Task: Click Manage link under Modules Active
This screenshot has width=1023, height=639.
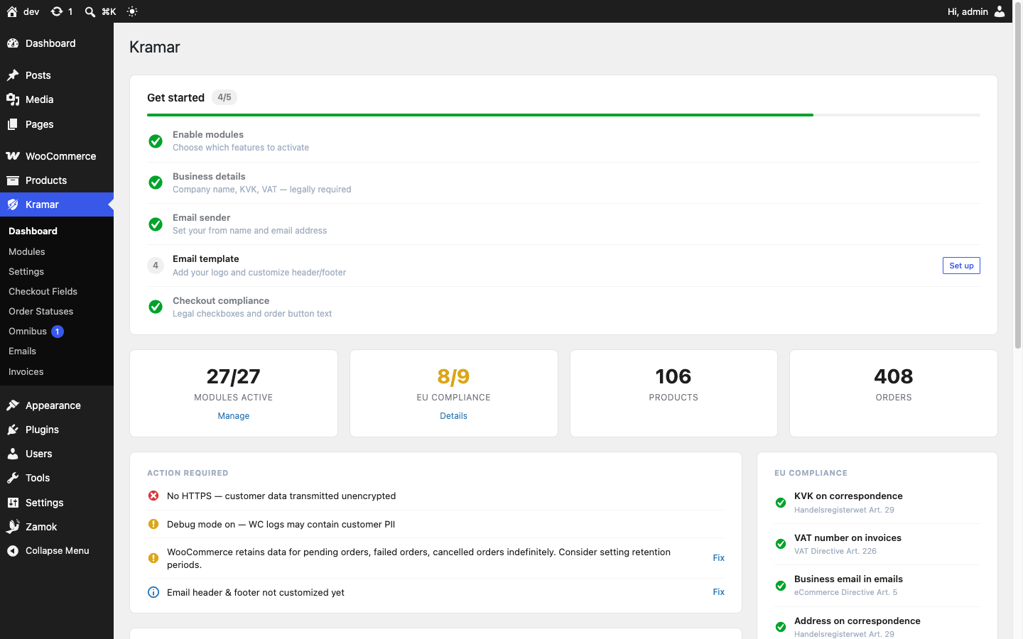Action: point(234,416)
